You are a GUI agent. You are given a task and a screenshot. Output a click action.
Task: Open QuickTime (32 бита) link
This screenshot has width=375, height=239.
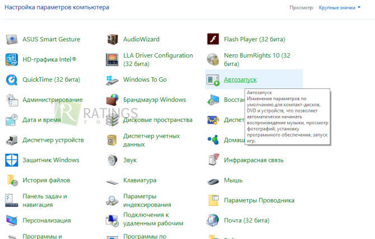click(51, 79)
